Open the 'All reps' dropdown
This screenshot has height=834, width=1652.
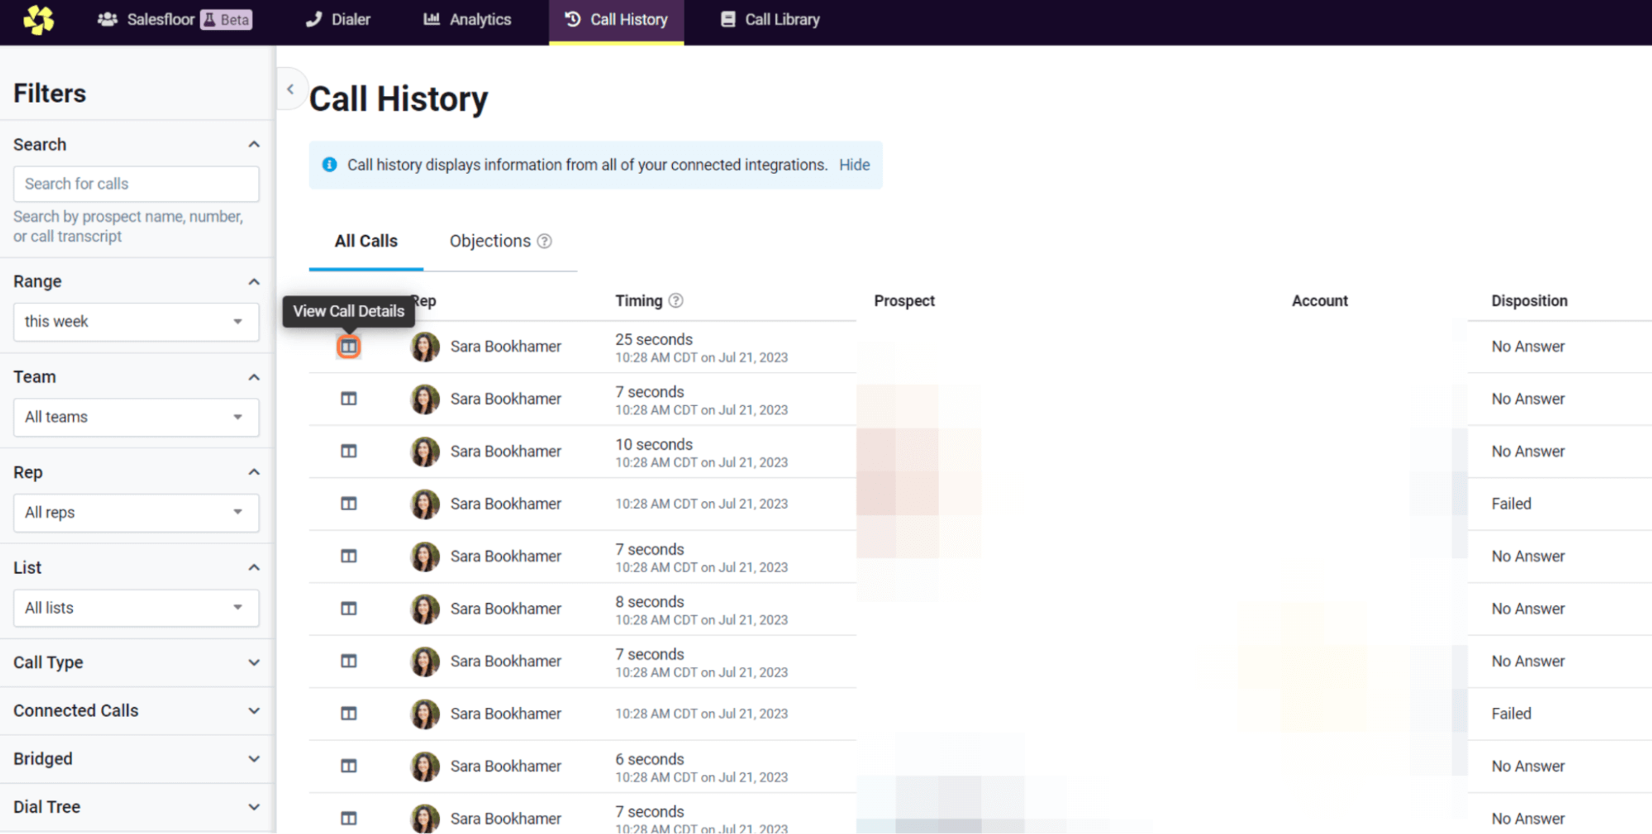(x=136, y=512)
